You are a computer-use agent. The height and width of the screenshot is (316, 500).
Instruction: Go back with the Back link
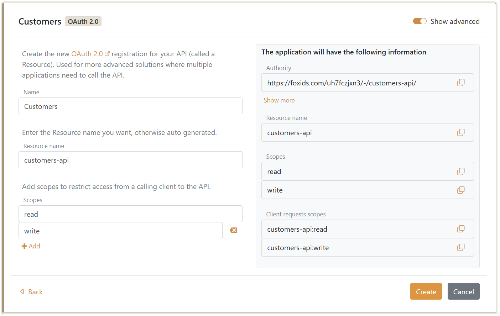[x=31, y=292]
